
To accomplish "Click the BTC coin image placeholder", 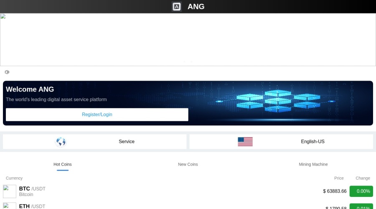I will coord(10,191).
